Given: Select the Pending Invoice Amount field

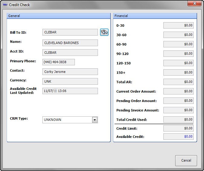Looking at the screenshot, I should (x=178, y=110).
